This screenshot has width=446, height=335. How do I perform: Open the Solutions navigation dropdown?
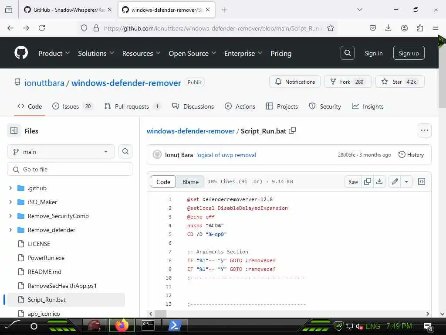point(96,53)
